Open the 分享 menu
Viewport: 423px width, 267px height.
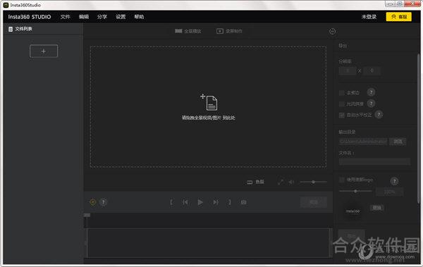[102, 17]
